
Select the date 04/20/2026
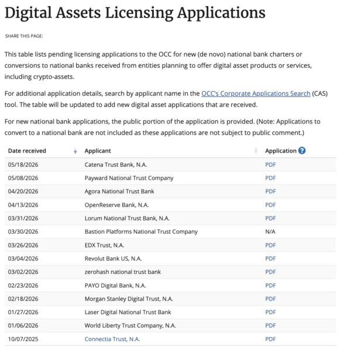pos(23,191)
